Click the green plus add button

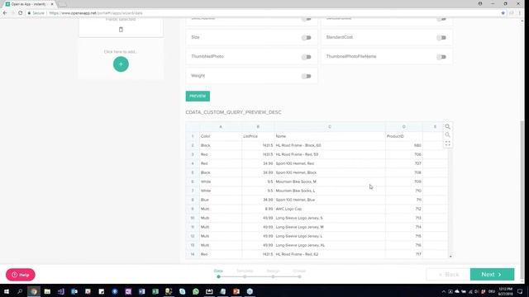tap(121, 64)
